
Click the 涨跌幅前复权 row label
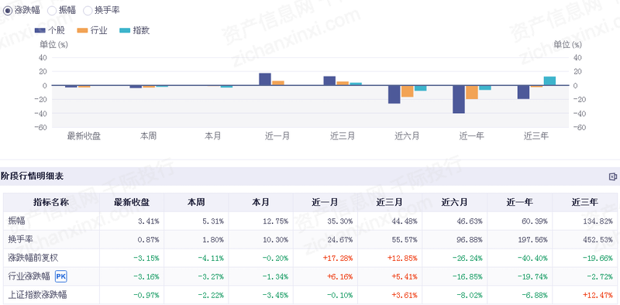point(33,258)
